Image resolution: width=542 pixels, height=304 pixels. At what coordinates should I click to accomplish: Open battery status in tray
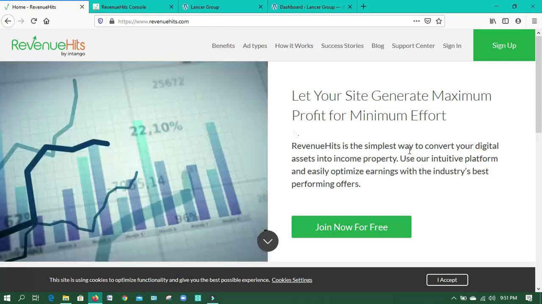463,298
